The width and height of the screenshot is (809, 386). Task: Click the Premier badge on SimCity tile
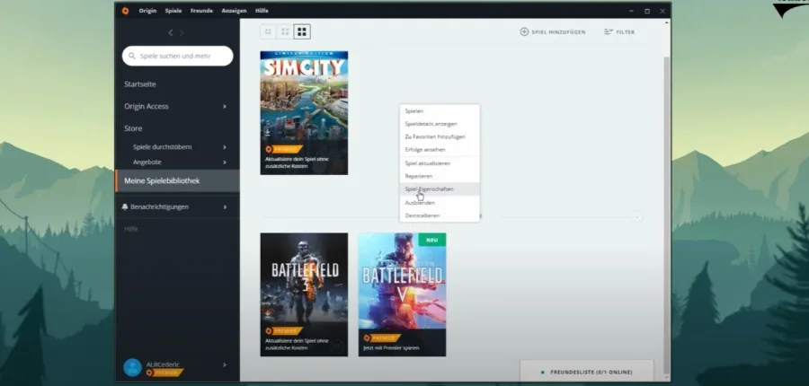(x=283, y=149)
